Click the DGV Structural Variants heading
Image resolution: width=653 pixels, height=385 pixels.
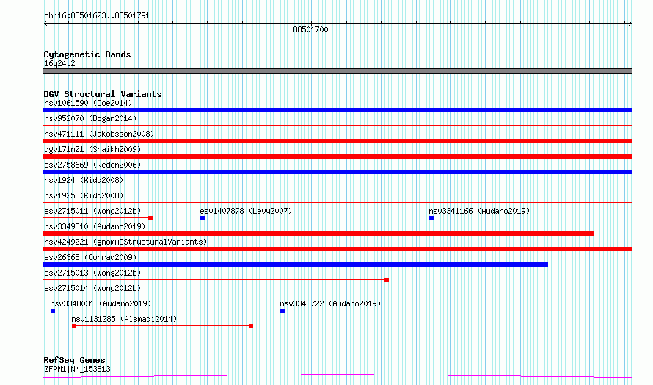(103, 94)
